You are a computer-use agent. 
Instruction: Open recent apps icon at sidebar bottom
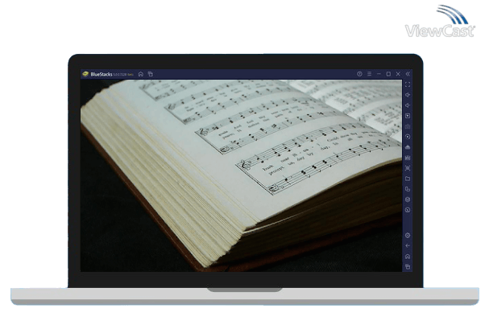coord(408,267)
